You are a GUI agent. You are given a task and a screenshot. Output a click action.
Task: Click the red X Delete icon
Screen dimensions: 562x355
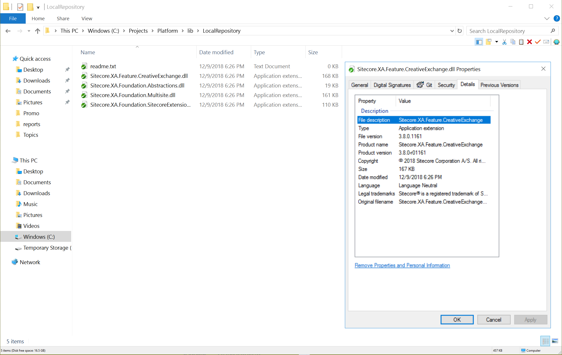[x=530, y=42]
